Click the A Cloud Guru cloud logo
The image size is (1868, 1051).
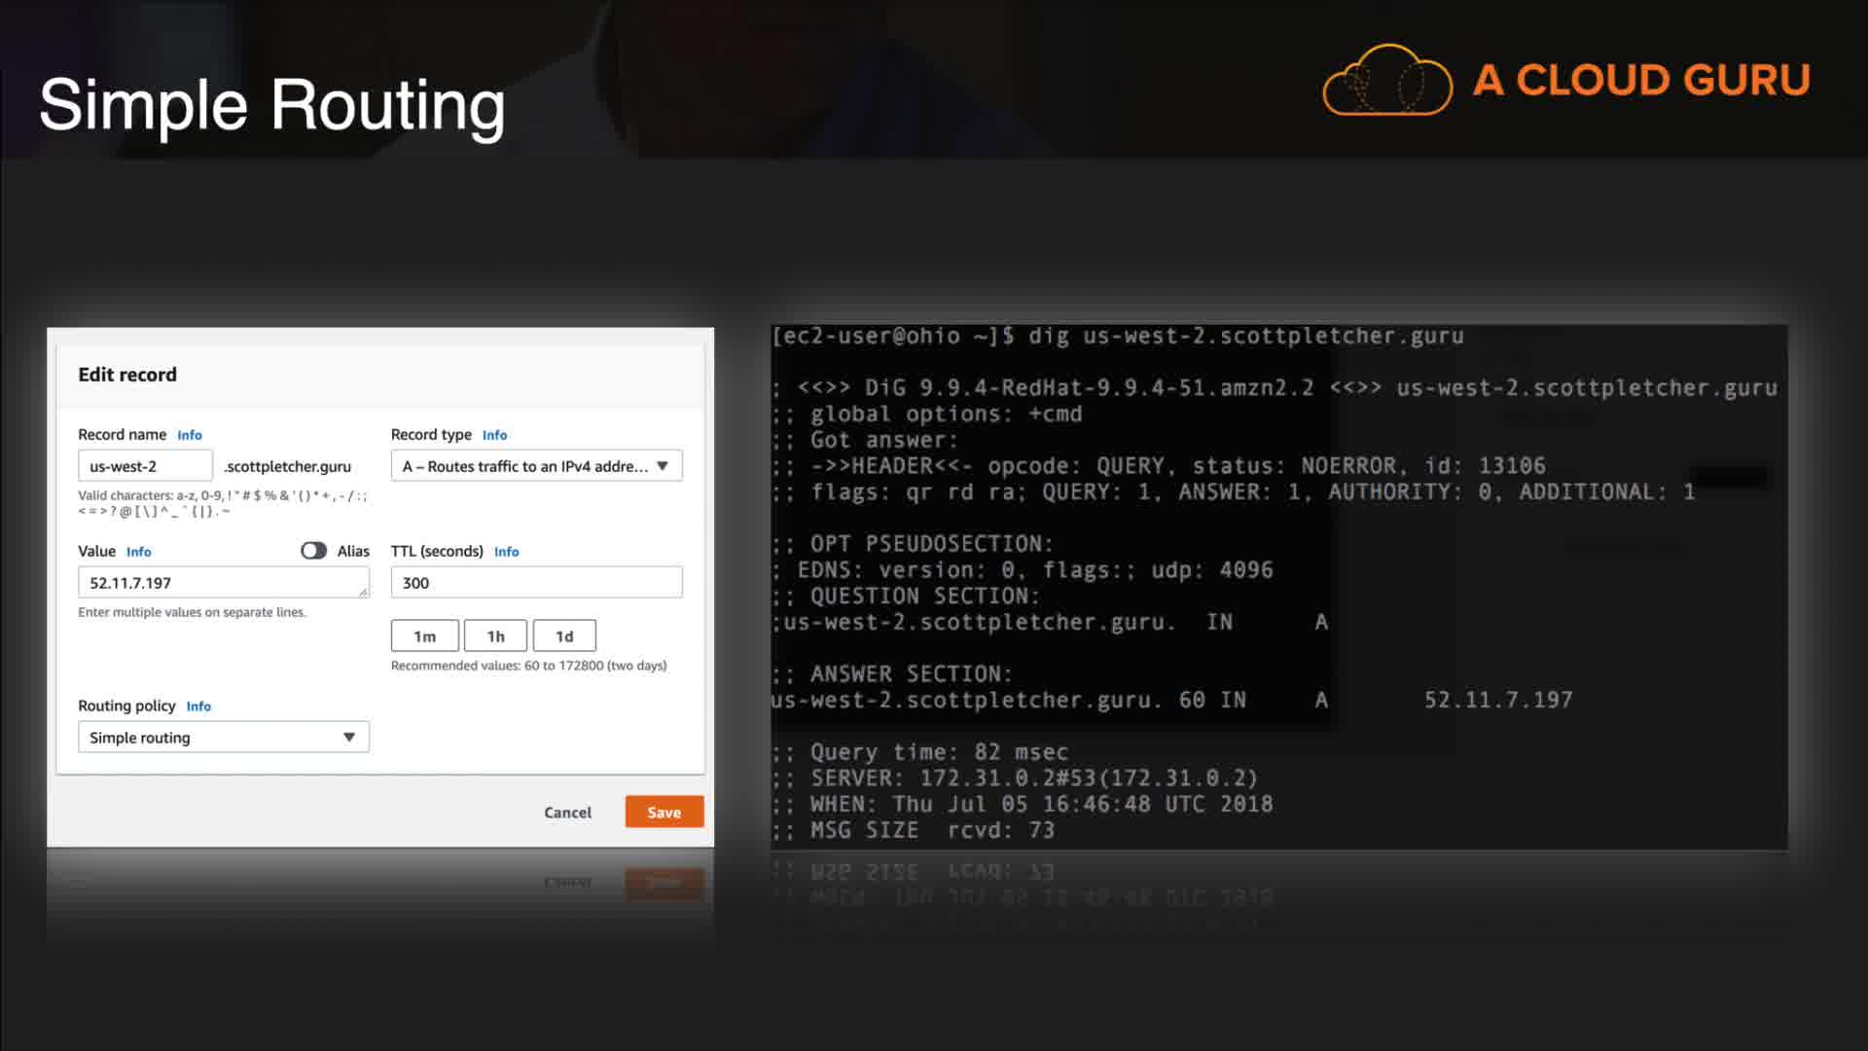[1386, 81]
